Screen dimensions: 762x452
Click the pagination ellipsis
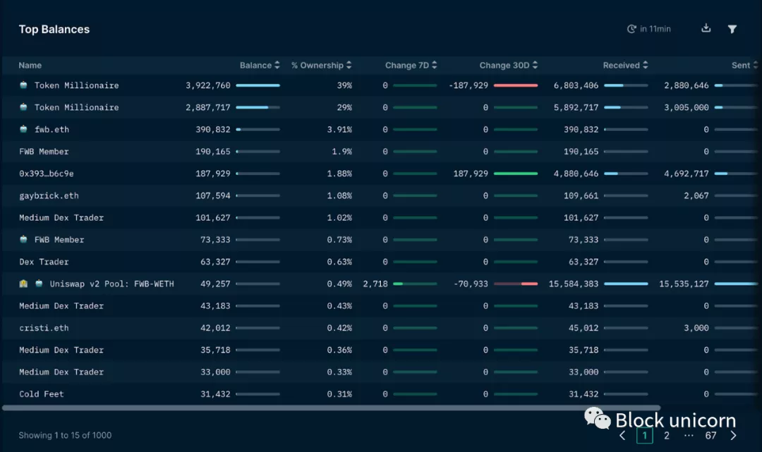click(689, 436)
